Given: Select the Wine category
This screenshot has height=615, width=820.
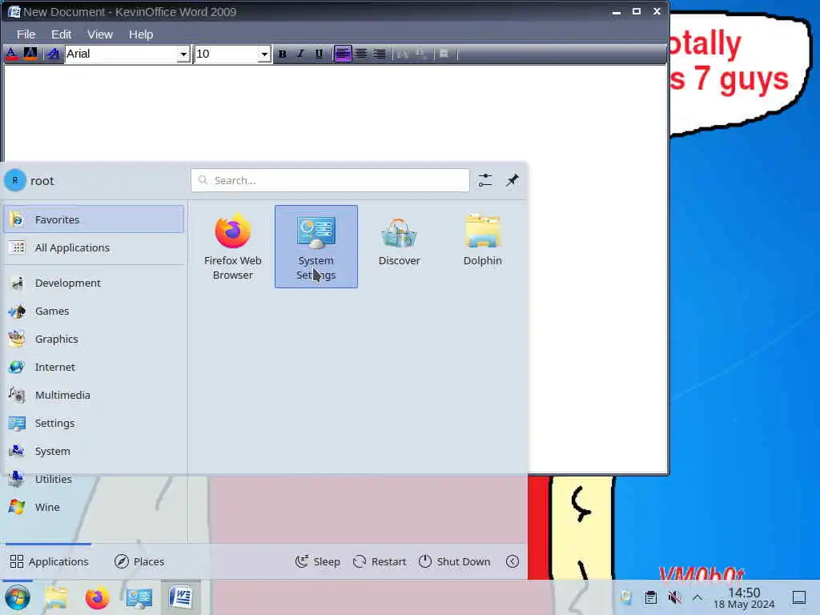Looking at the screenshot, I should click(x=94, y=507).
